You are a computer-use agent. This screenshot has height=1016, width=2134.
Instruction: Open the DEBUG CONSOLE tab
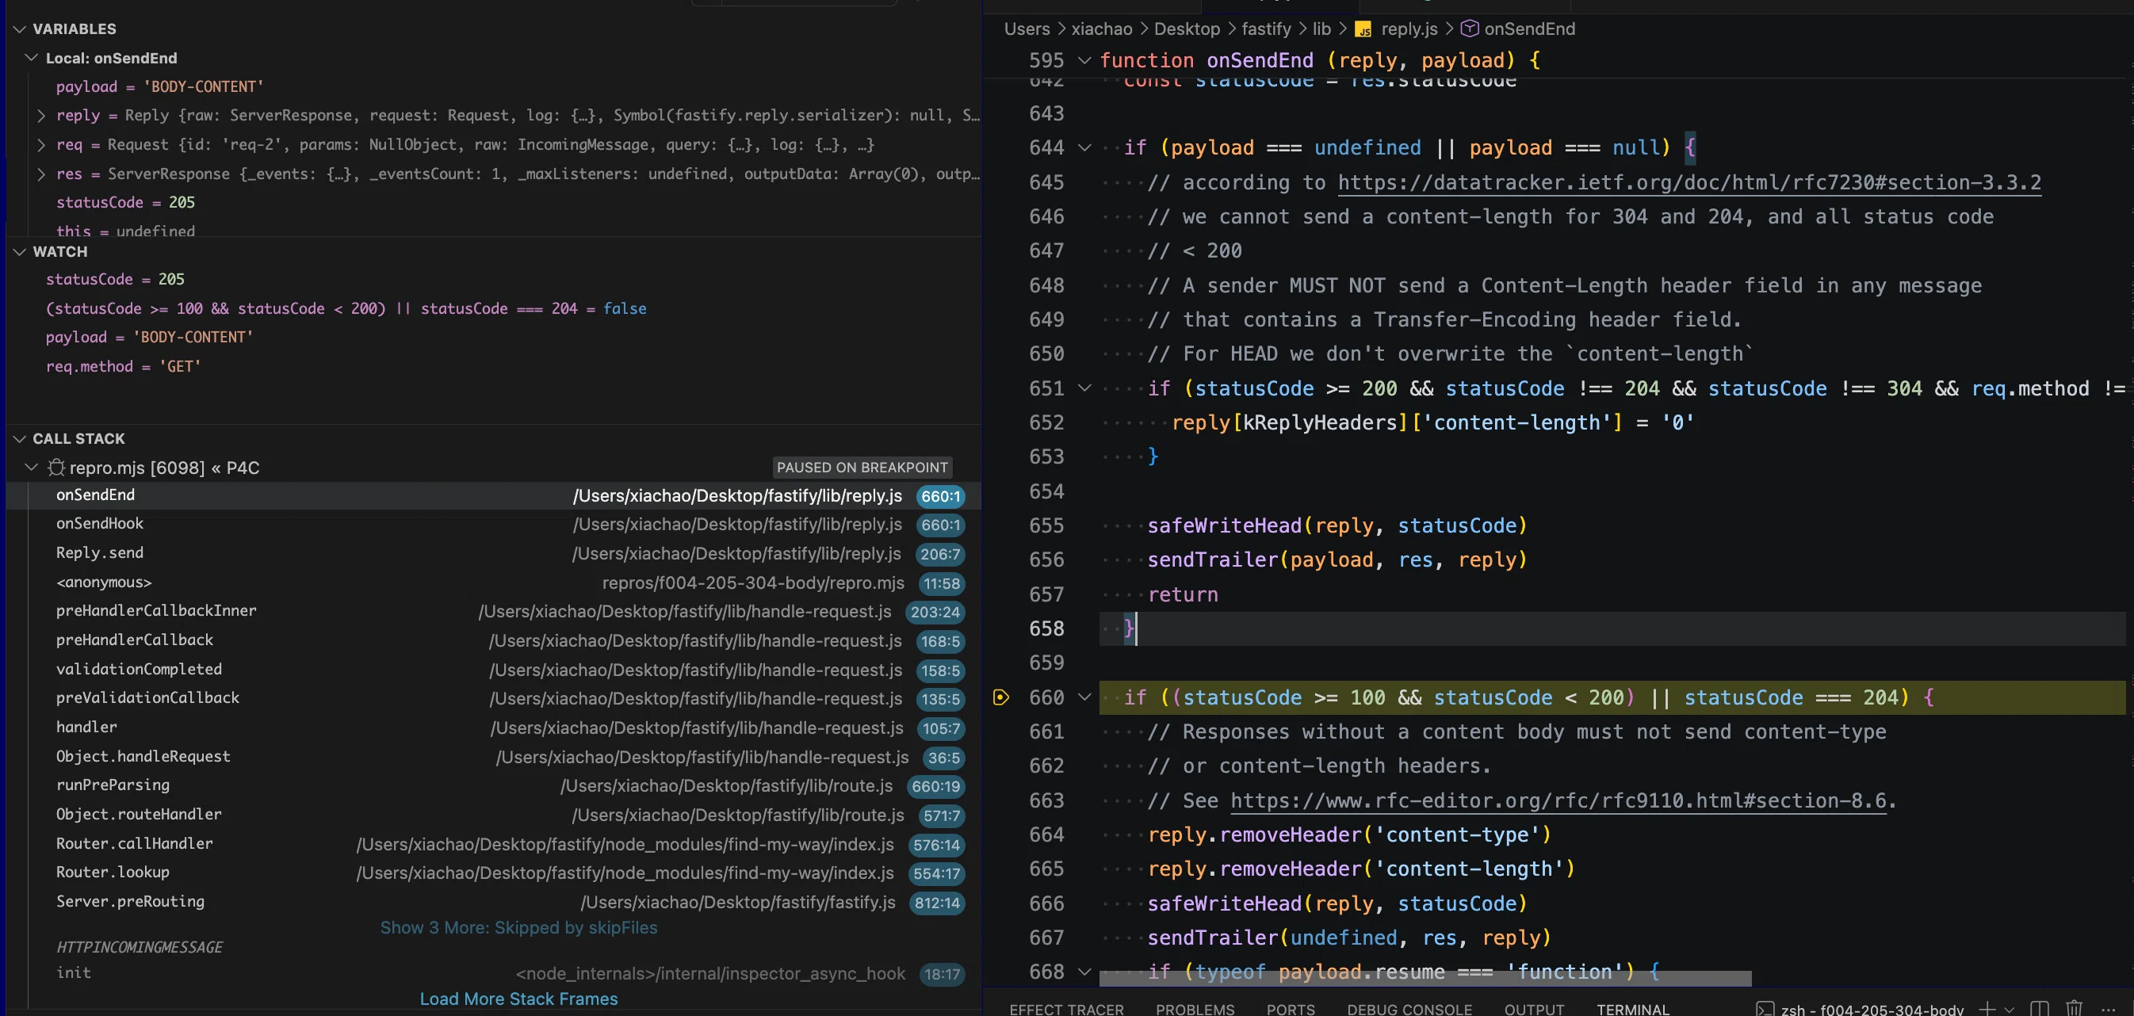[1409, 1009]
